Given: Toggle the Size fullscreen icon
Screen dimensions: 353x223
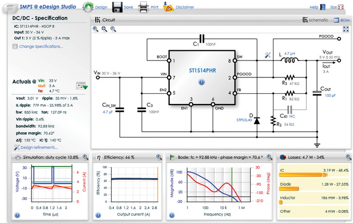Looking at the screenshot, I should click(x=341, y=7).
